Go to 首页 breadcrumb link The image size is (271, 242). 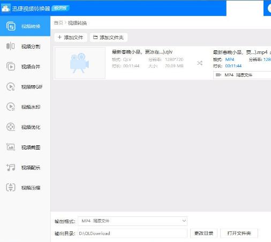[58, 23]
